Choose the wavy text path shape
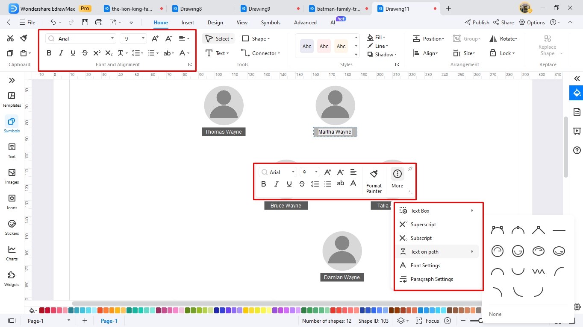This screenshot has width=583, height=327. pos(538,272)
